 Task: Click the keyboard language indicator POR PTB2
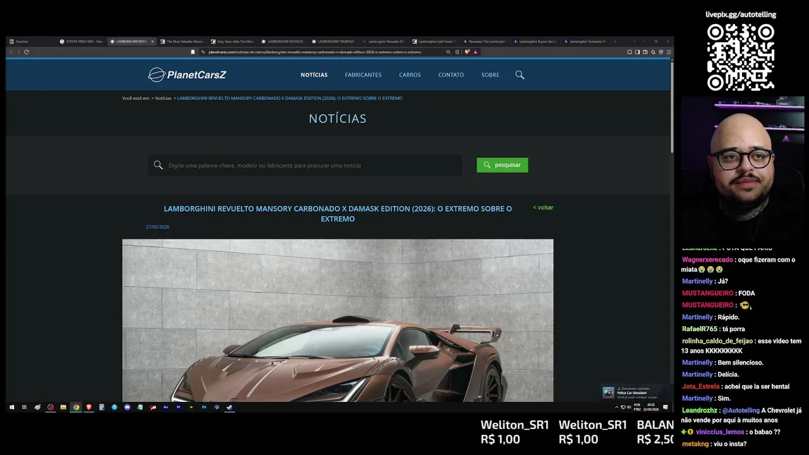point(636,407)
